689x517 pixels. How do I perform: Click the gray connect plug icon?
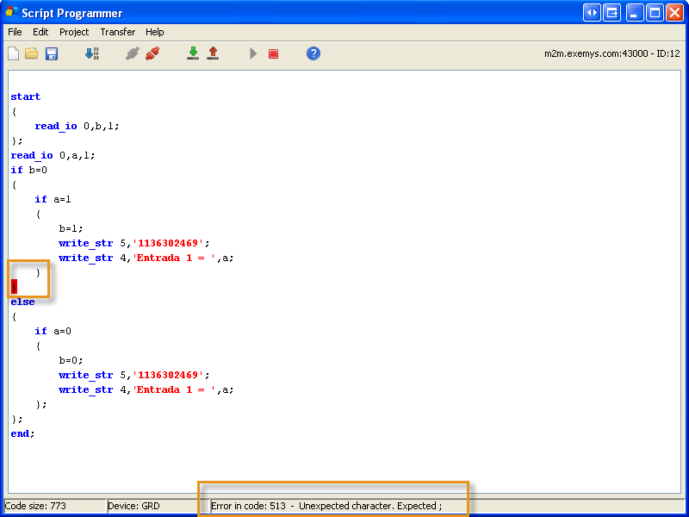[x=133, y=53]
